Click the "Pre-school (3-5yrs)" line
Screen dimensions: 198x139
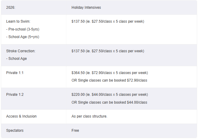pos(23,29)
